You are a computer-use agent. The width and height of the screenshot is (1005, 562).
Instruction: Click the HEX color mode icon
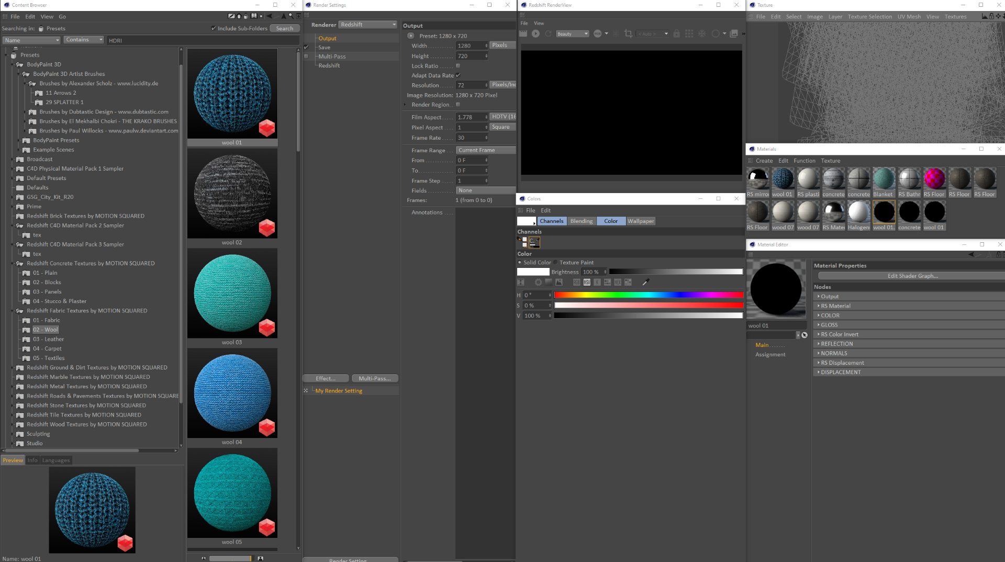pos(618,282)
